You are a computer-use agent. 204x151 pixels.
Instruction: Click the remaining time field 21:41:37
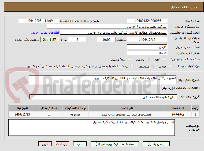pyautogui.click(x=50, y=39)
